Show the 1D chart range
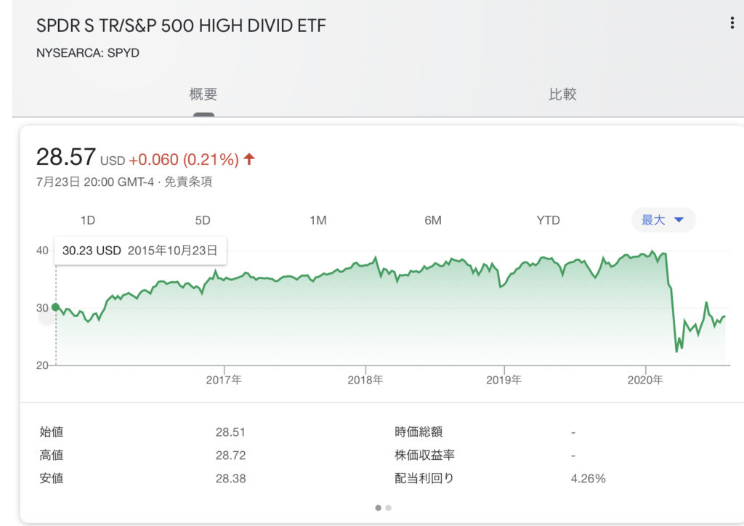Screen dimensions: 744x526 [x=88, y=220]
